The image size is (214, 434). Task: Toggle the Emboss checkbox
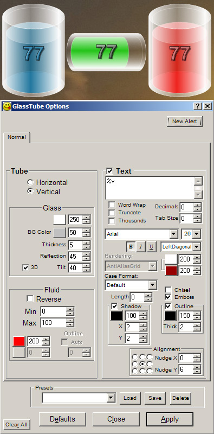coord(168,297)
